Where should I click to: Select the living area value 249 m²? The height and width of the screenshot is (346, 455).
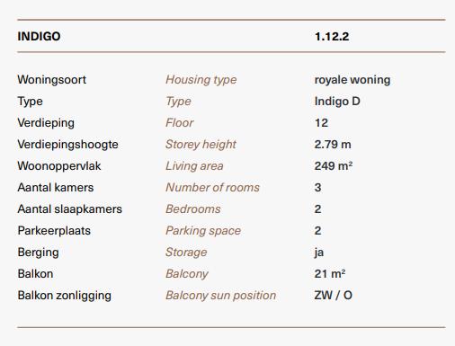pos(334,166)
